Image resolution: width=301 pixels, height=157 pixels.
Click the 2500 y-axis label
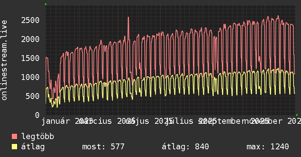[30, 20]
